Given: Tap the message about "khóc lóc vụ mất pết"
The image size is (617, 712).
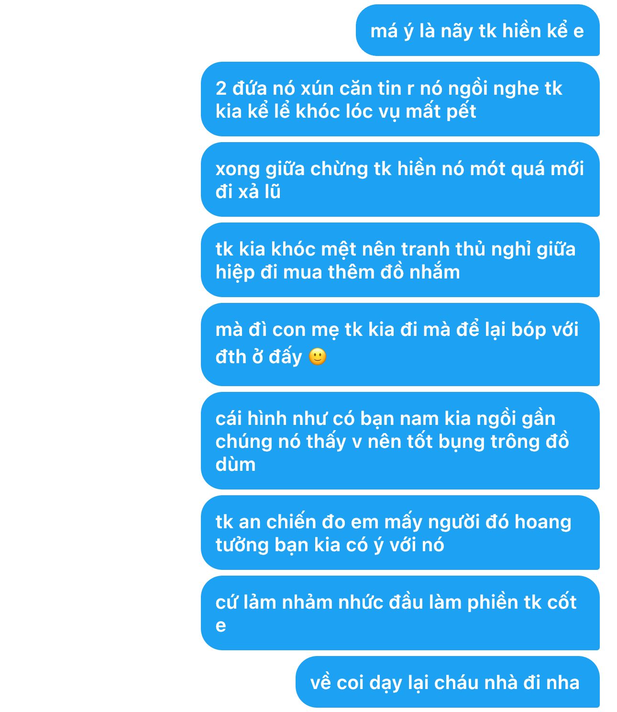Looking at the screenshot, I should (400, 99).
